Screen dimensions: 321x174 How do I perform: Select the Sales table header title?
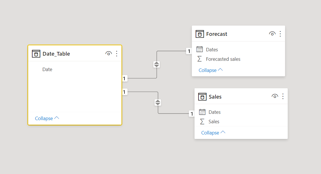[215, 97]
